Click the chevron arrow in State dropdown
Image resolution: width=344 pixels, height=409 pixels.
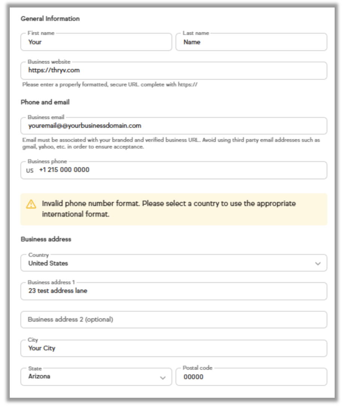163,378
